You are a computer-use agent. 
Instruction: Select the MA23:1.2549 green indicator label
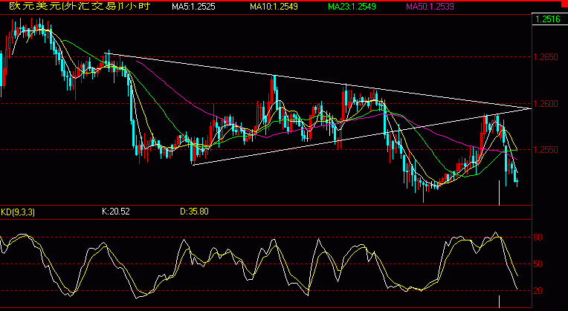352,7
